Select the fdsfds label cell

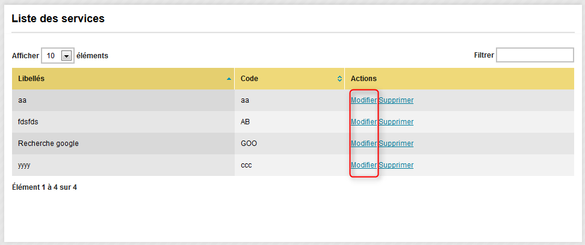tap(123, 122)
